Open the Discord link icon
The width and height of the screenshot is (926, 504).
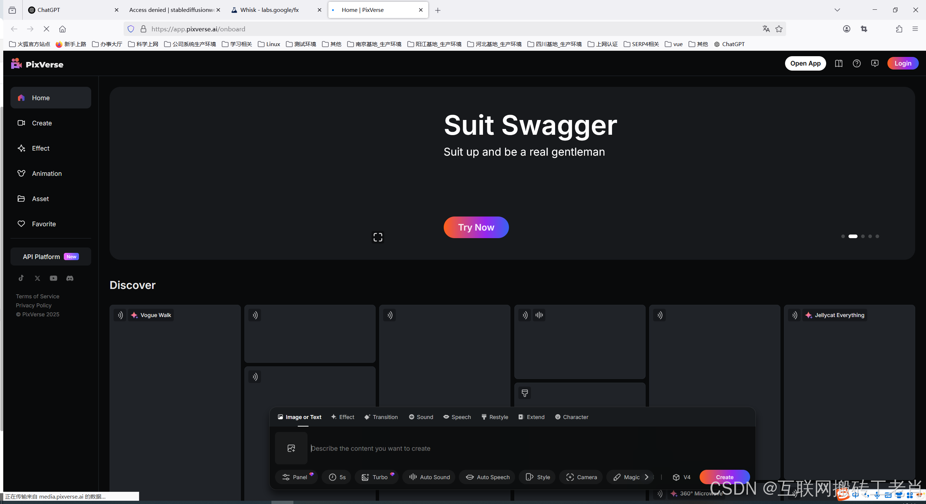[x=70, y=278]
